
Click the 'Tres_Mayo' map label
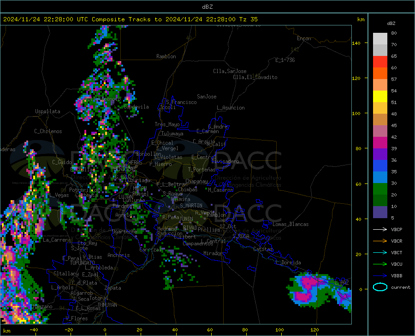167,124
